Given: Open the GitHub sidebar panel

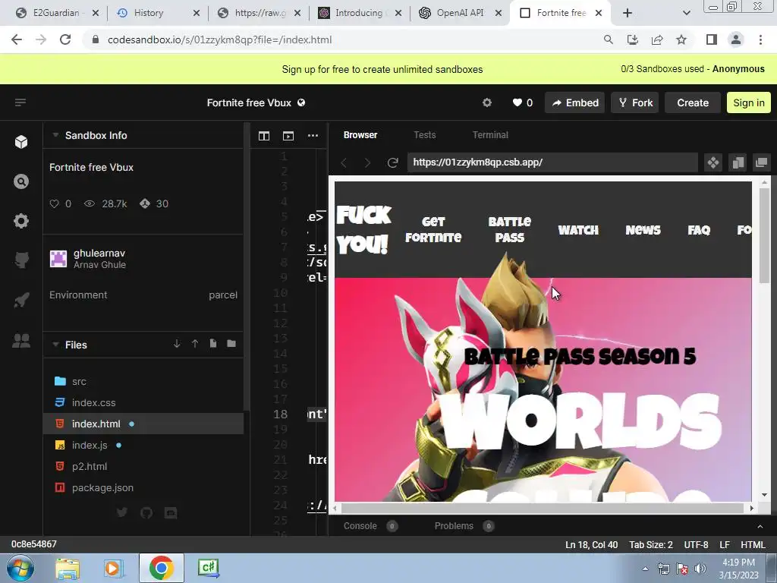Looking at the screenshot, I should tap(20, 260).
